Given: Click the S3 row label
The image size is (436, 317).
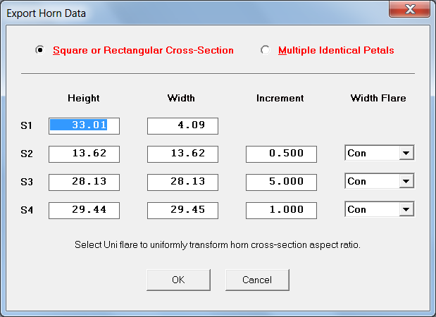Looking at the screenshot, I should click(27, 182).
